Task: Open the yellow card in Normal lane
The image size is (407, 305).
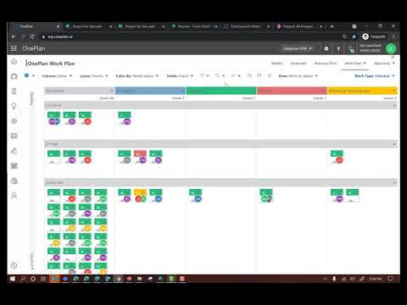Action: point(140,196)
